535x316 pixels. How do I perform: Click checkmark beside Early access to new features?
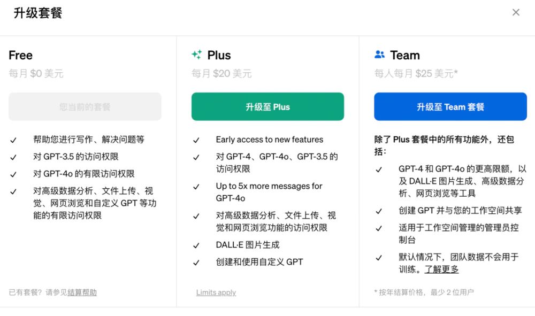[x=196, y=140]
